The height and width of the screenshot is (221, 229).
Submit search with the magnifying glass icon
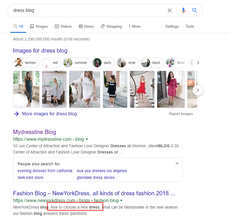[x=195, y=10]
